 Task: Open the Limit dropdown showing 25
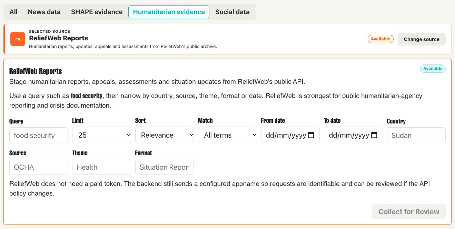pyautogui.click(x=102, y=135)
